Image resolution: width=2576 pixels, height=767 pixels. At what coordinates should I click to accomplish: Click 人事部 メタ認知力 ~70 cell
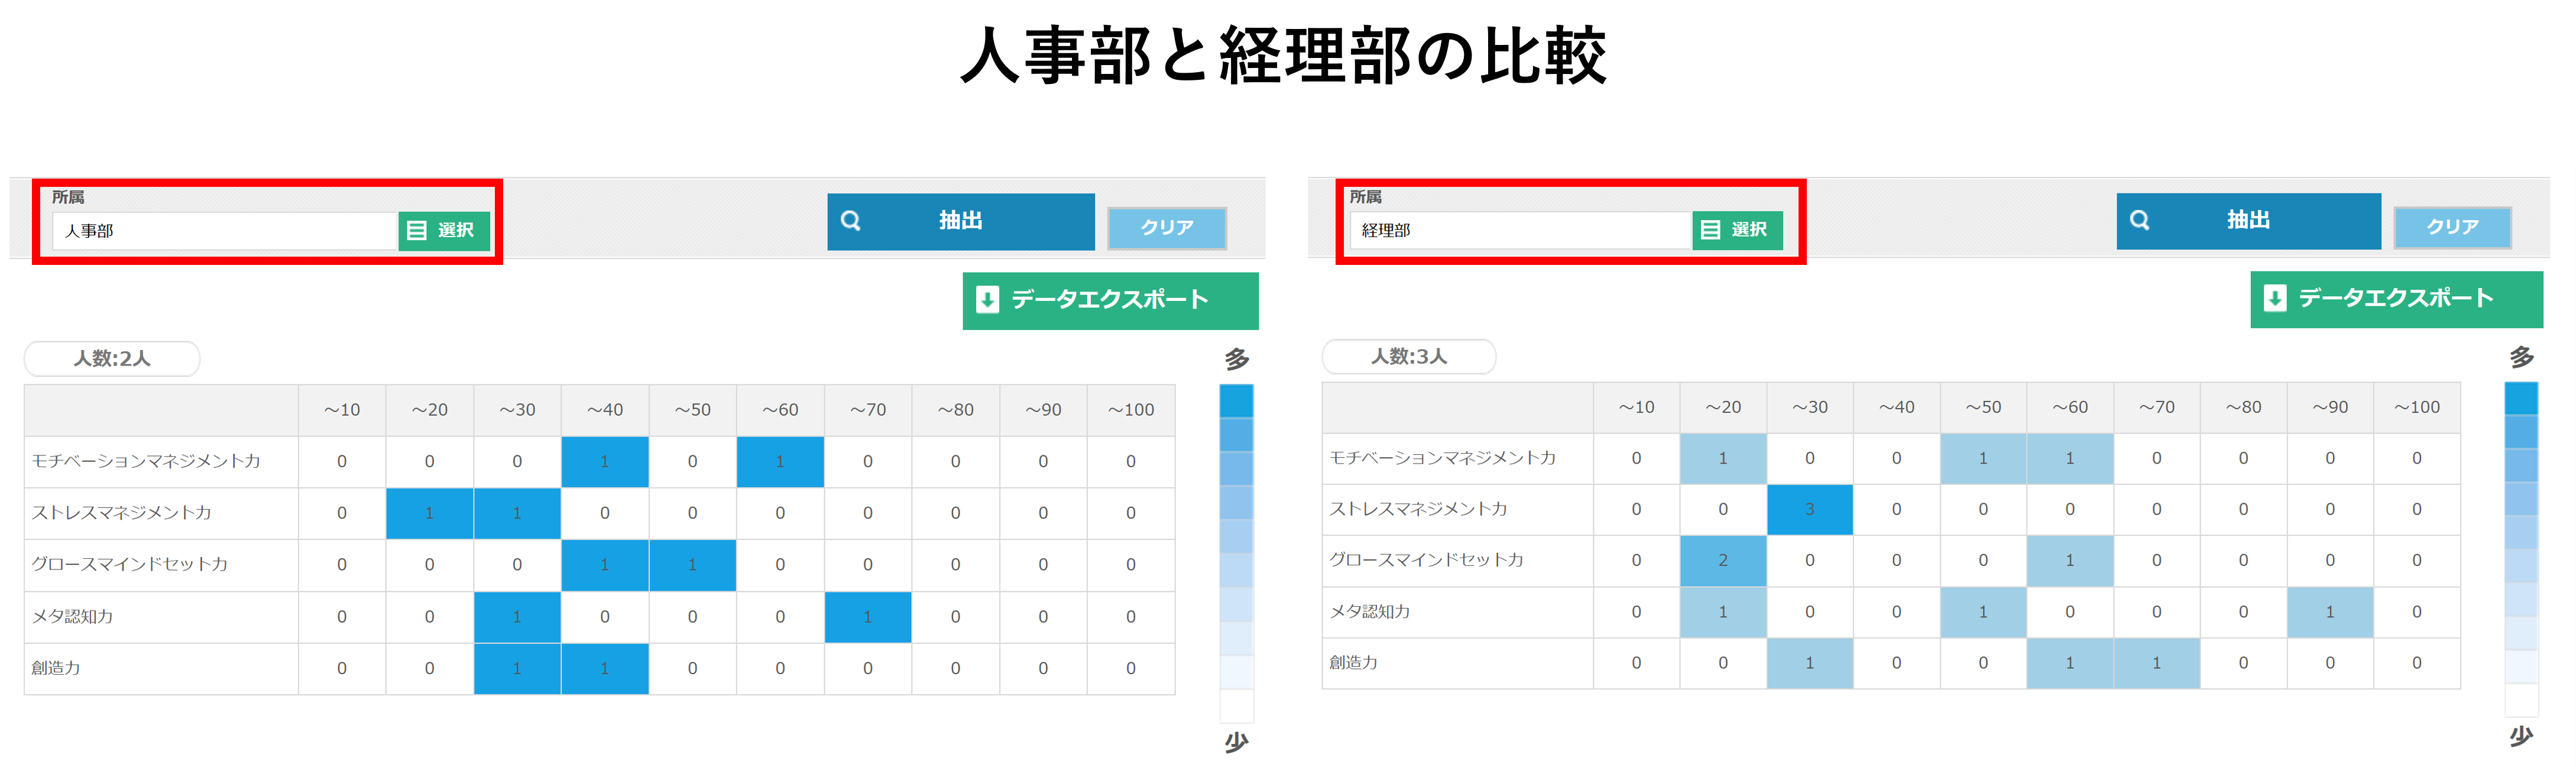coord(868,617)
